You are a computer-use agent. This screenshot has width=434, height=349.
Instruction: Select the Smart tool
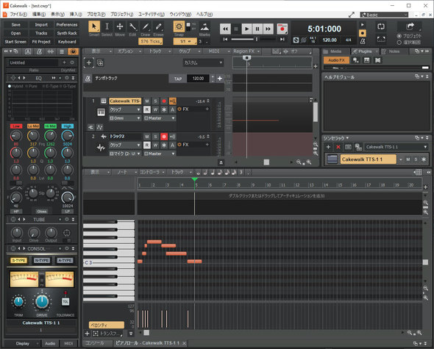[94, 26]
